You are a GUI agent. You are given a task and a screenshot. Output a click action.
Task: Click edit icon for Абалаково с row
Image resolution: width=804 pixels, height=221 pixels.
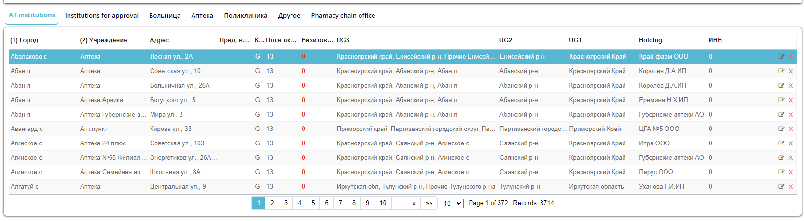pyautogui.click(x=781, y=57)
